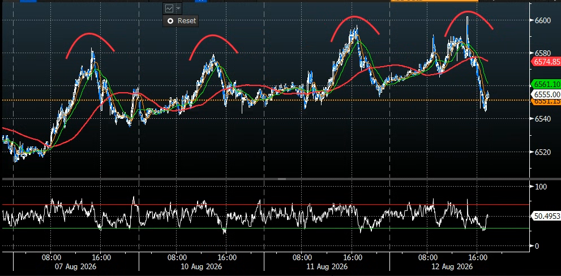Click the 16:00 label above 12 Aug 2026
The width and height of the screenshot is (561, 276).
point(478,257)
